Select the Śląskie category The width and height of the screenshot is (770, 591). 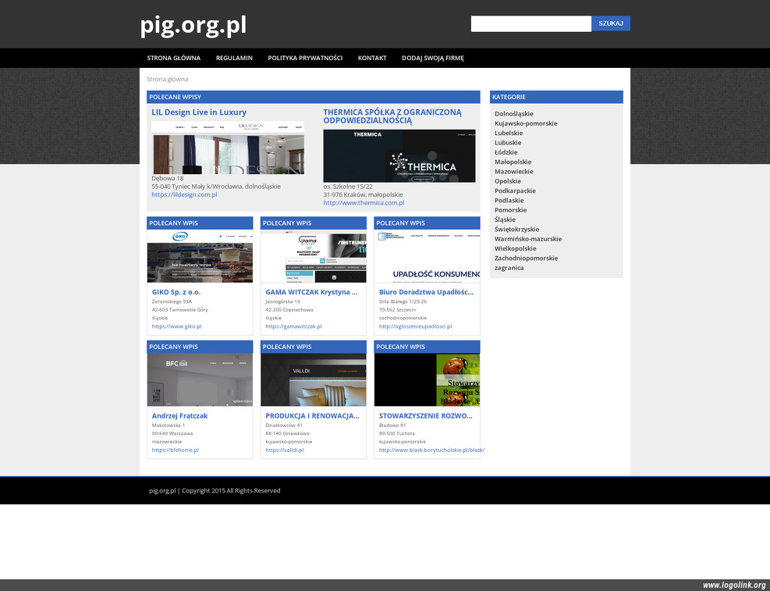tap(505, 219)
